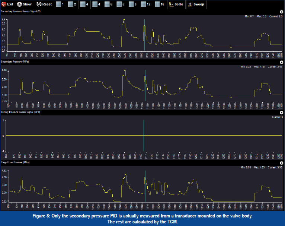Click the Secondary Pressure Sensor Signal (V) title
This screenshot has width=285, height=226.
21,11
